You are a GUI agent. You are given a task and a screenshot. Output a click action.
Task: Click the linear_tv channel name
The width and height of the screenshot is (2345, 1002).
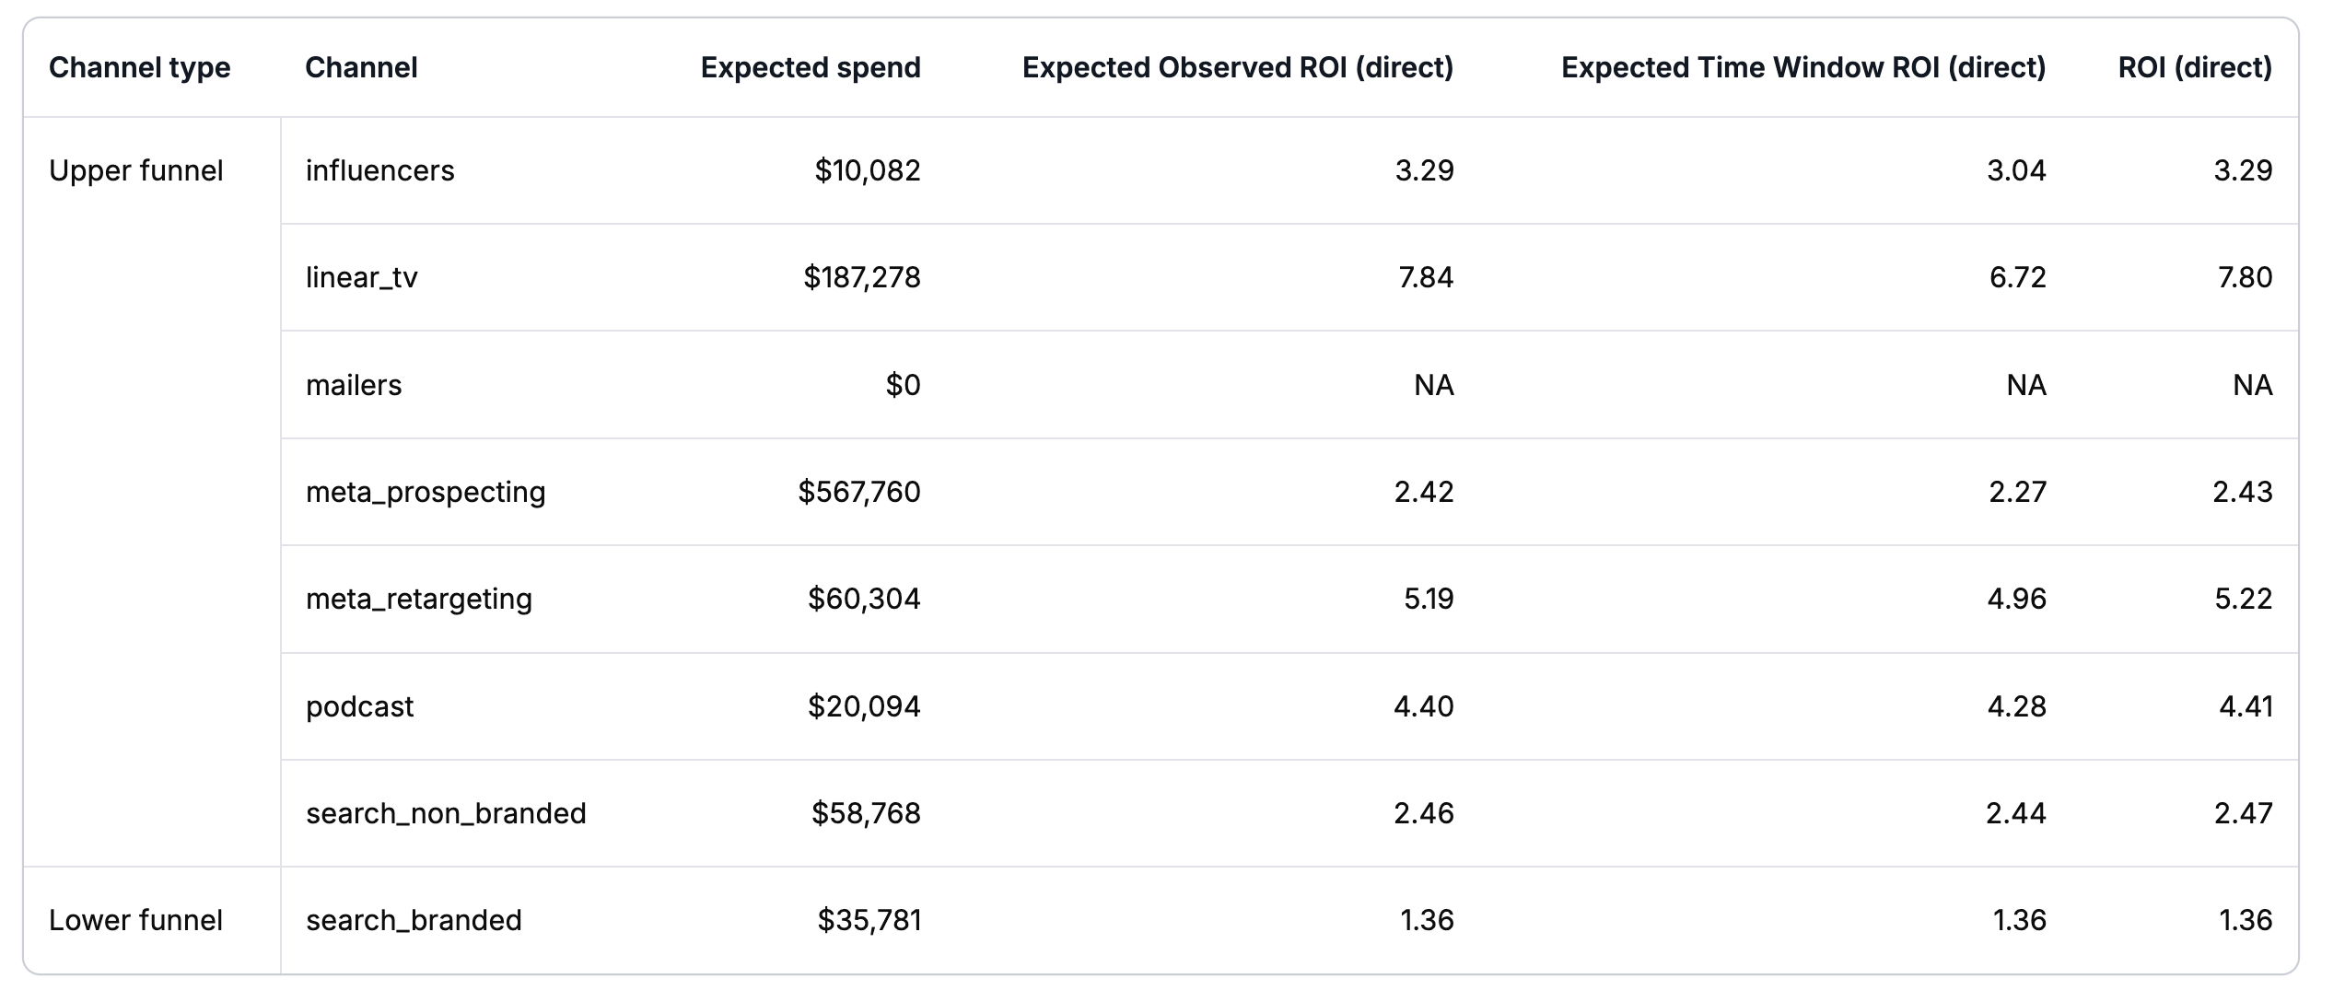click(x=361, y=277)
